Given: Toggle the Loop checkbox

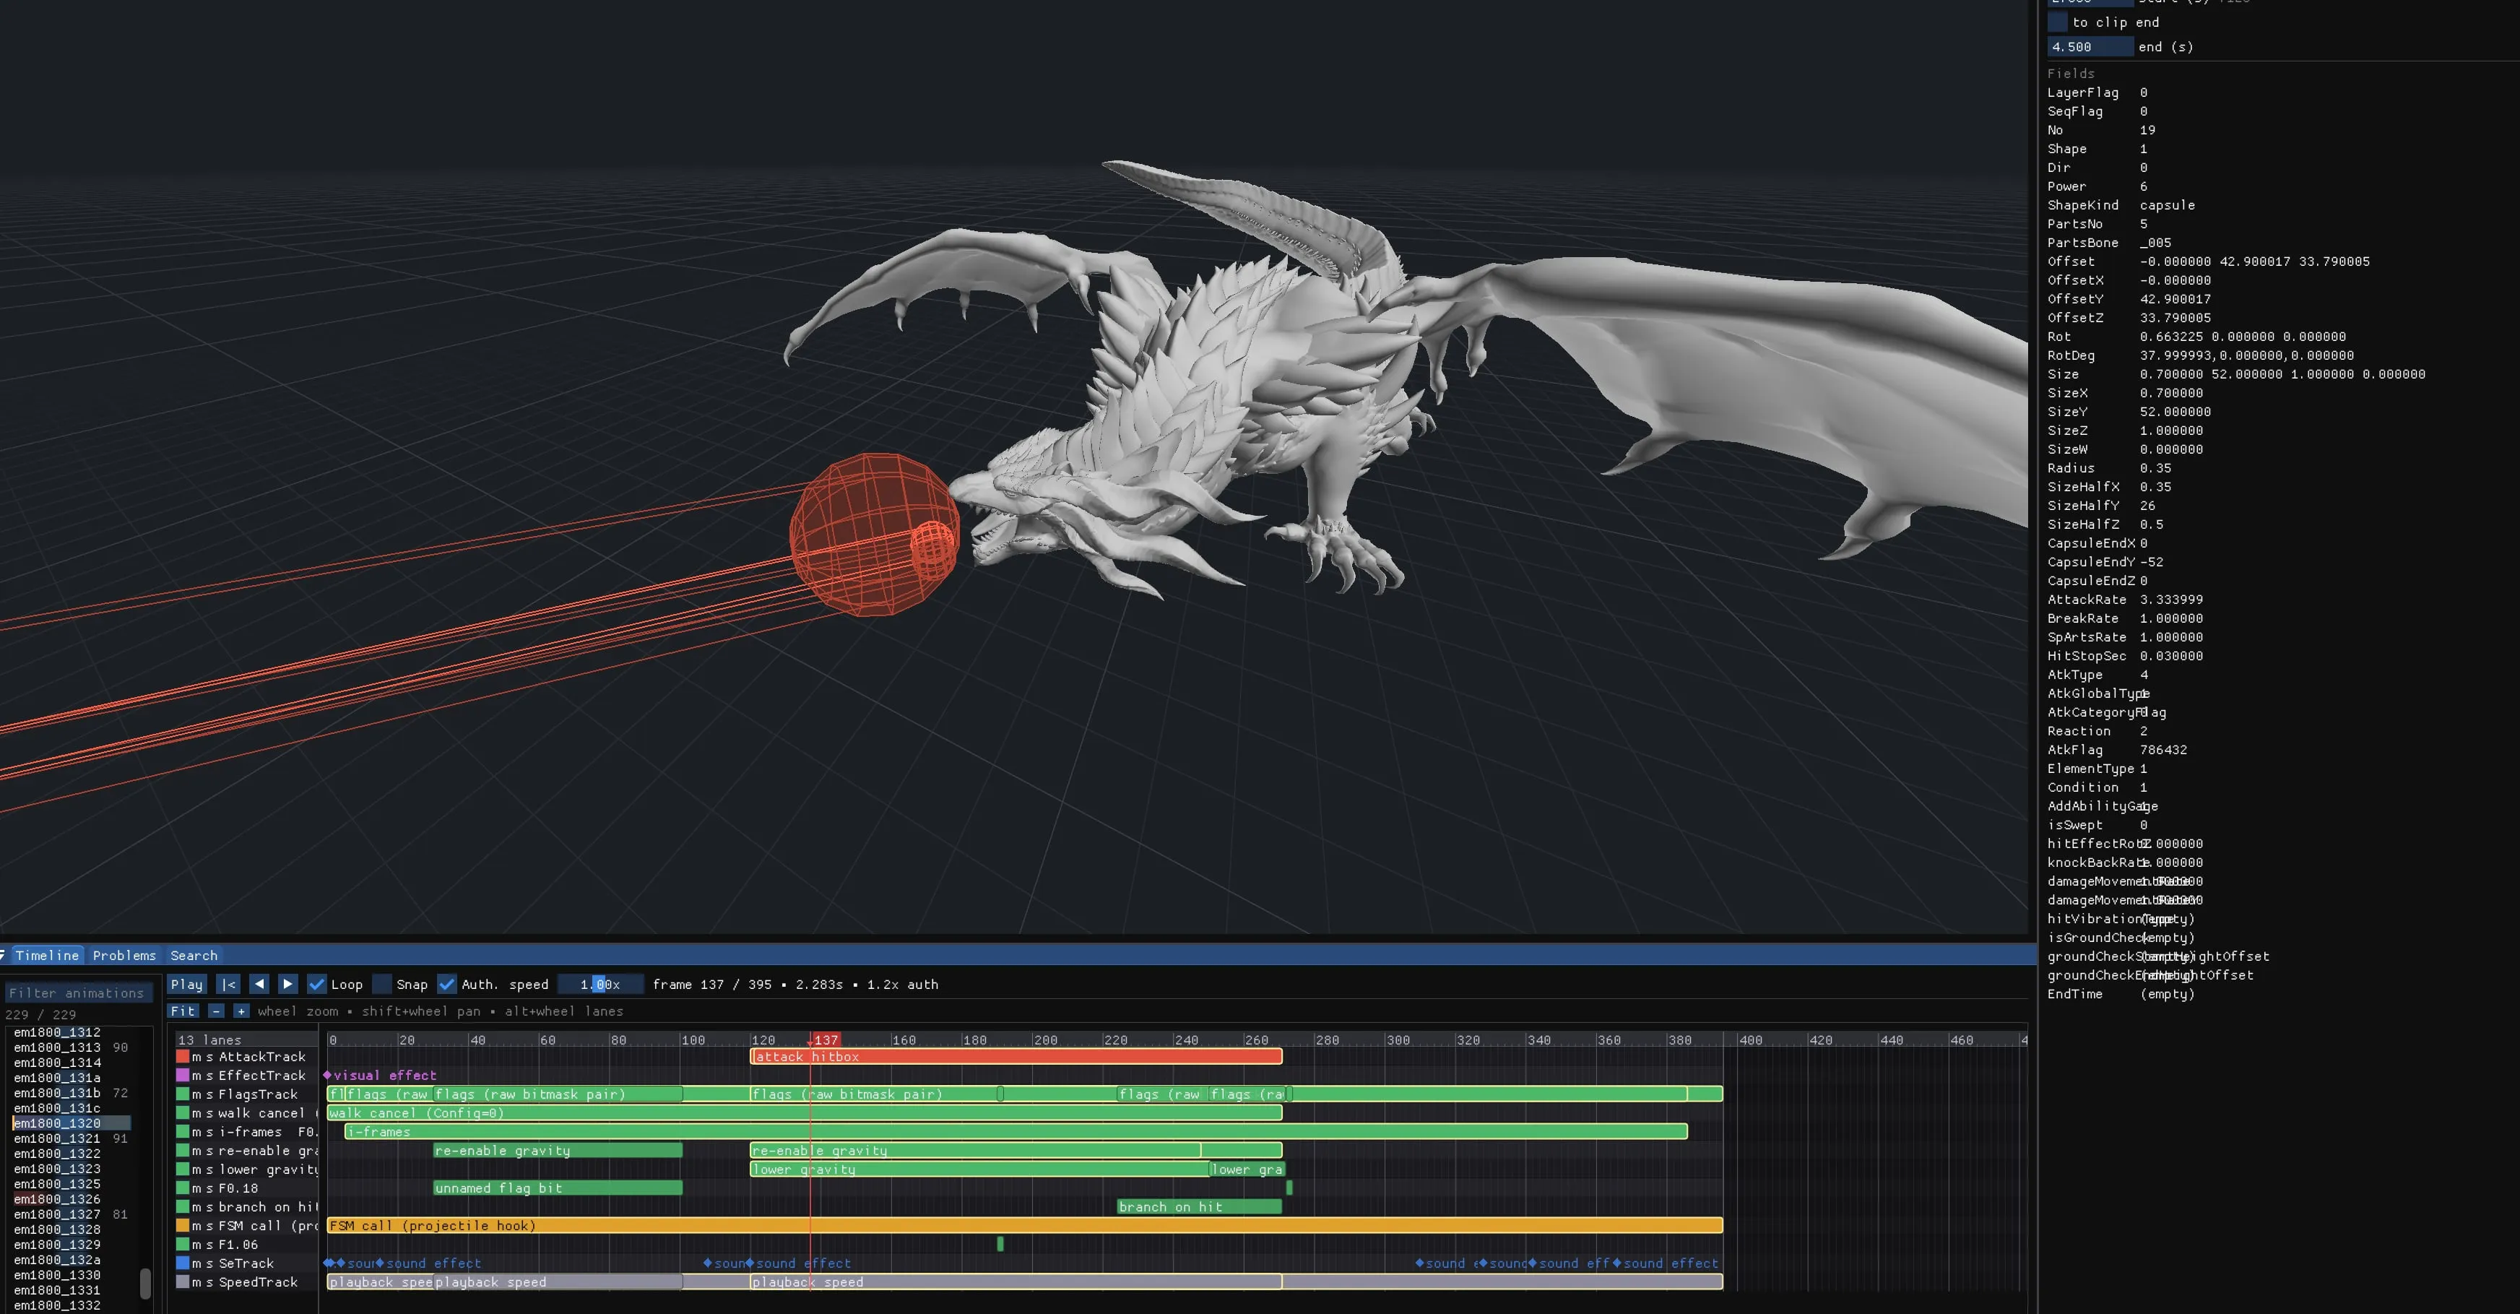Looking at the screenshot, I should click(x=317, y=985).
